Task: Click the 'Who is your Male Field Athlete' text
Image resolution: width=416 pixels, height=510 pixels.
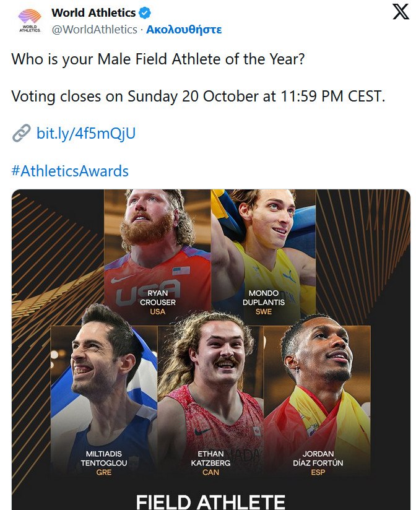Action: point(158,60)
